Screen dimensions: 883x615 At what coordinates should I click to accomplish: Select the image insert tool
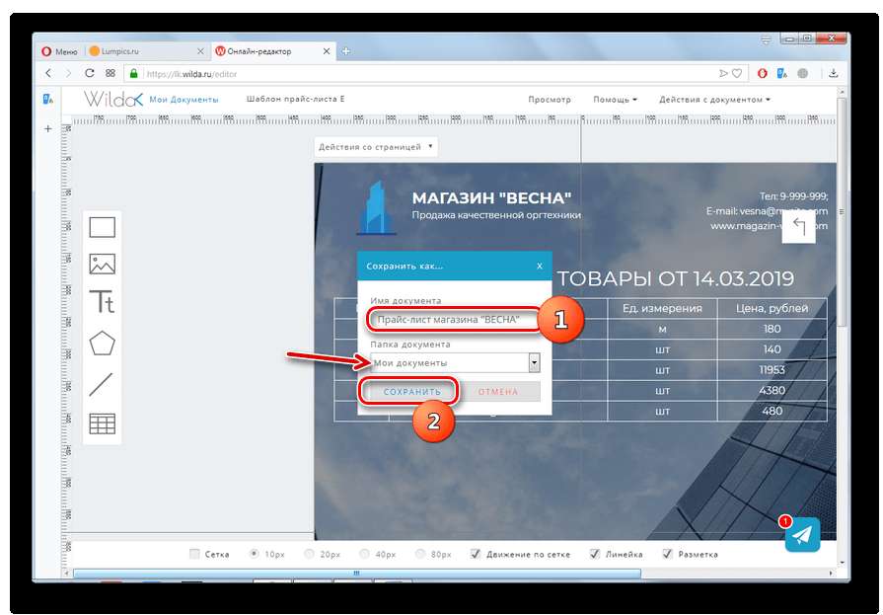click(x=103, y=264)
